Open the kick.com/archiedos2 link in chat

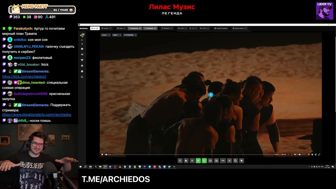(x=24, y=76)
